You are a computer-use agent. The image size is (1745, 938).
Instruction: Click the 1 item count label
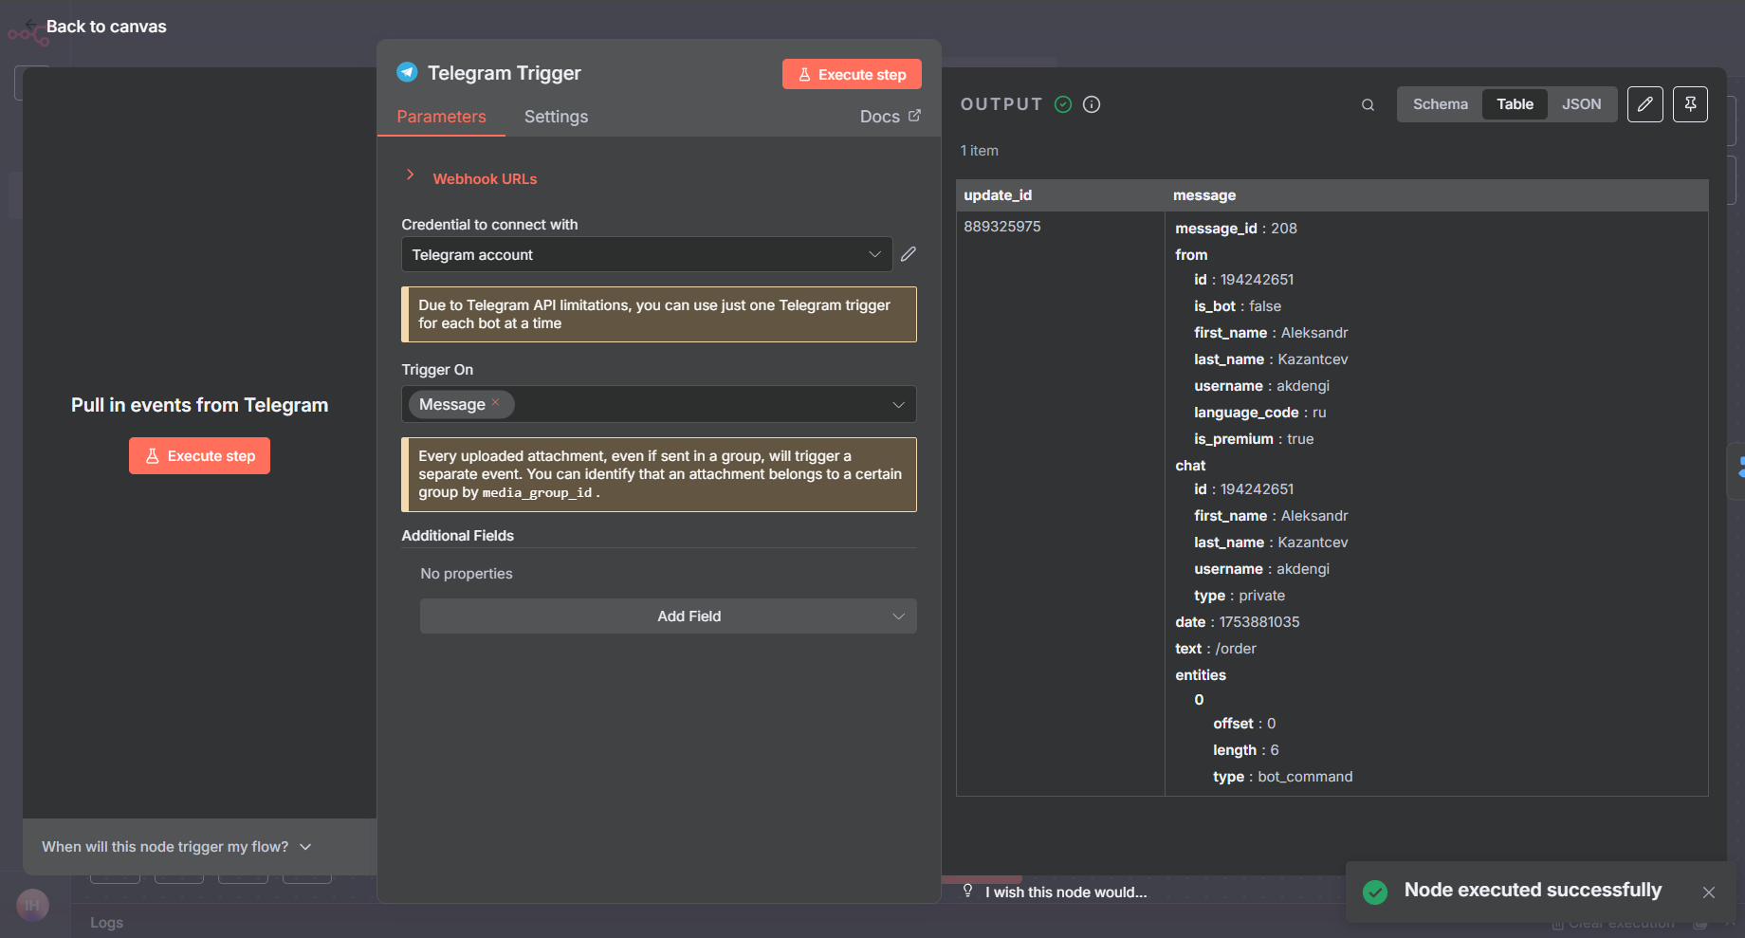[980, 150]
